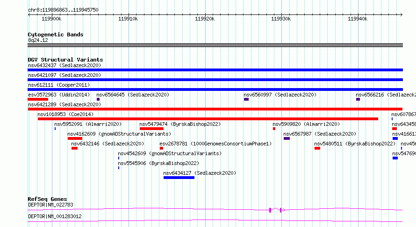
Task: Open the nsv5480511 (ByrskaBishop2022) label
Action: coord(355,144)
